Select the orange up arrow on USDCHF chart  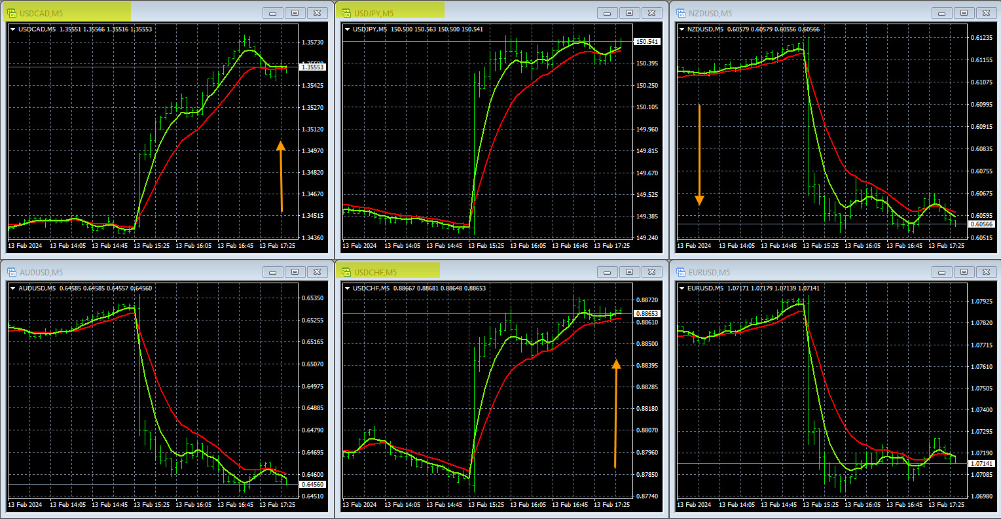[616, 413]
